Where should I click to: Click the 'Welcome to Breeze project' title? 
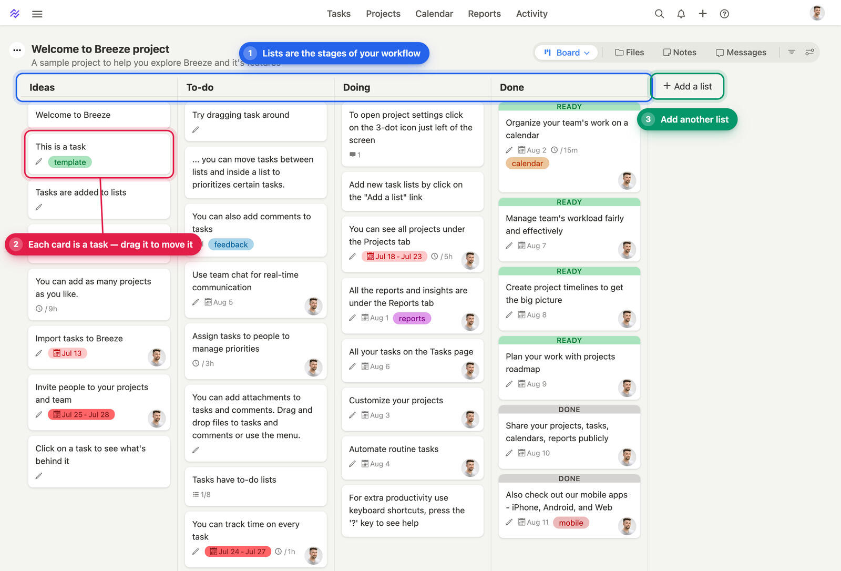[100, 49]
